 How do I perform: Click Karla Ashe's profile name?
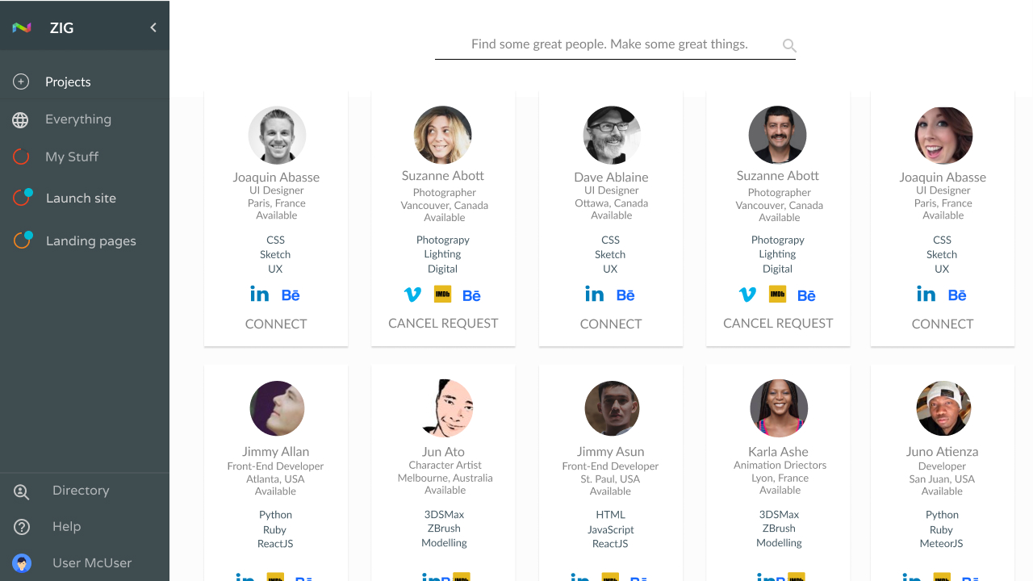778,452
